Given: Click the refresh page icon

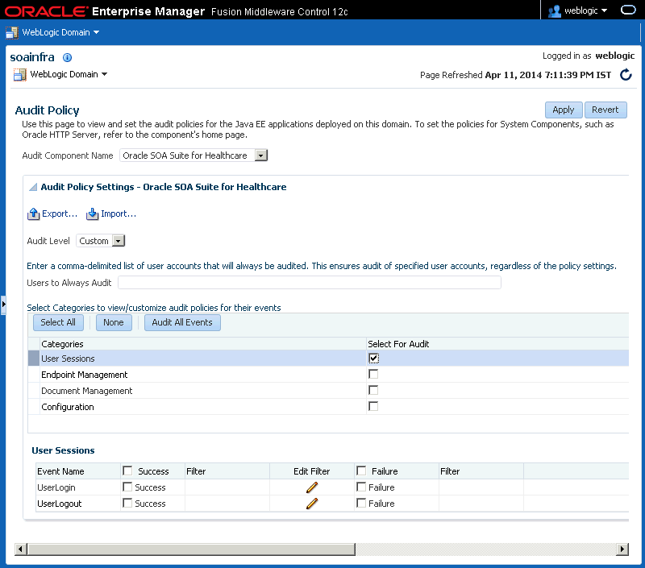Looking at the screenshot, I should (626, 75).
